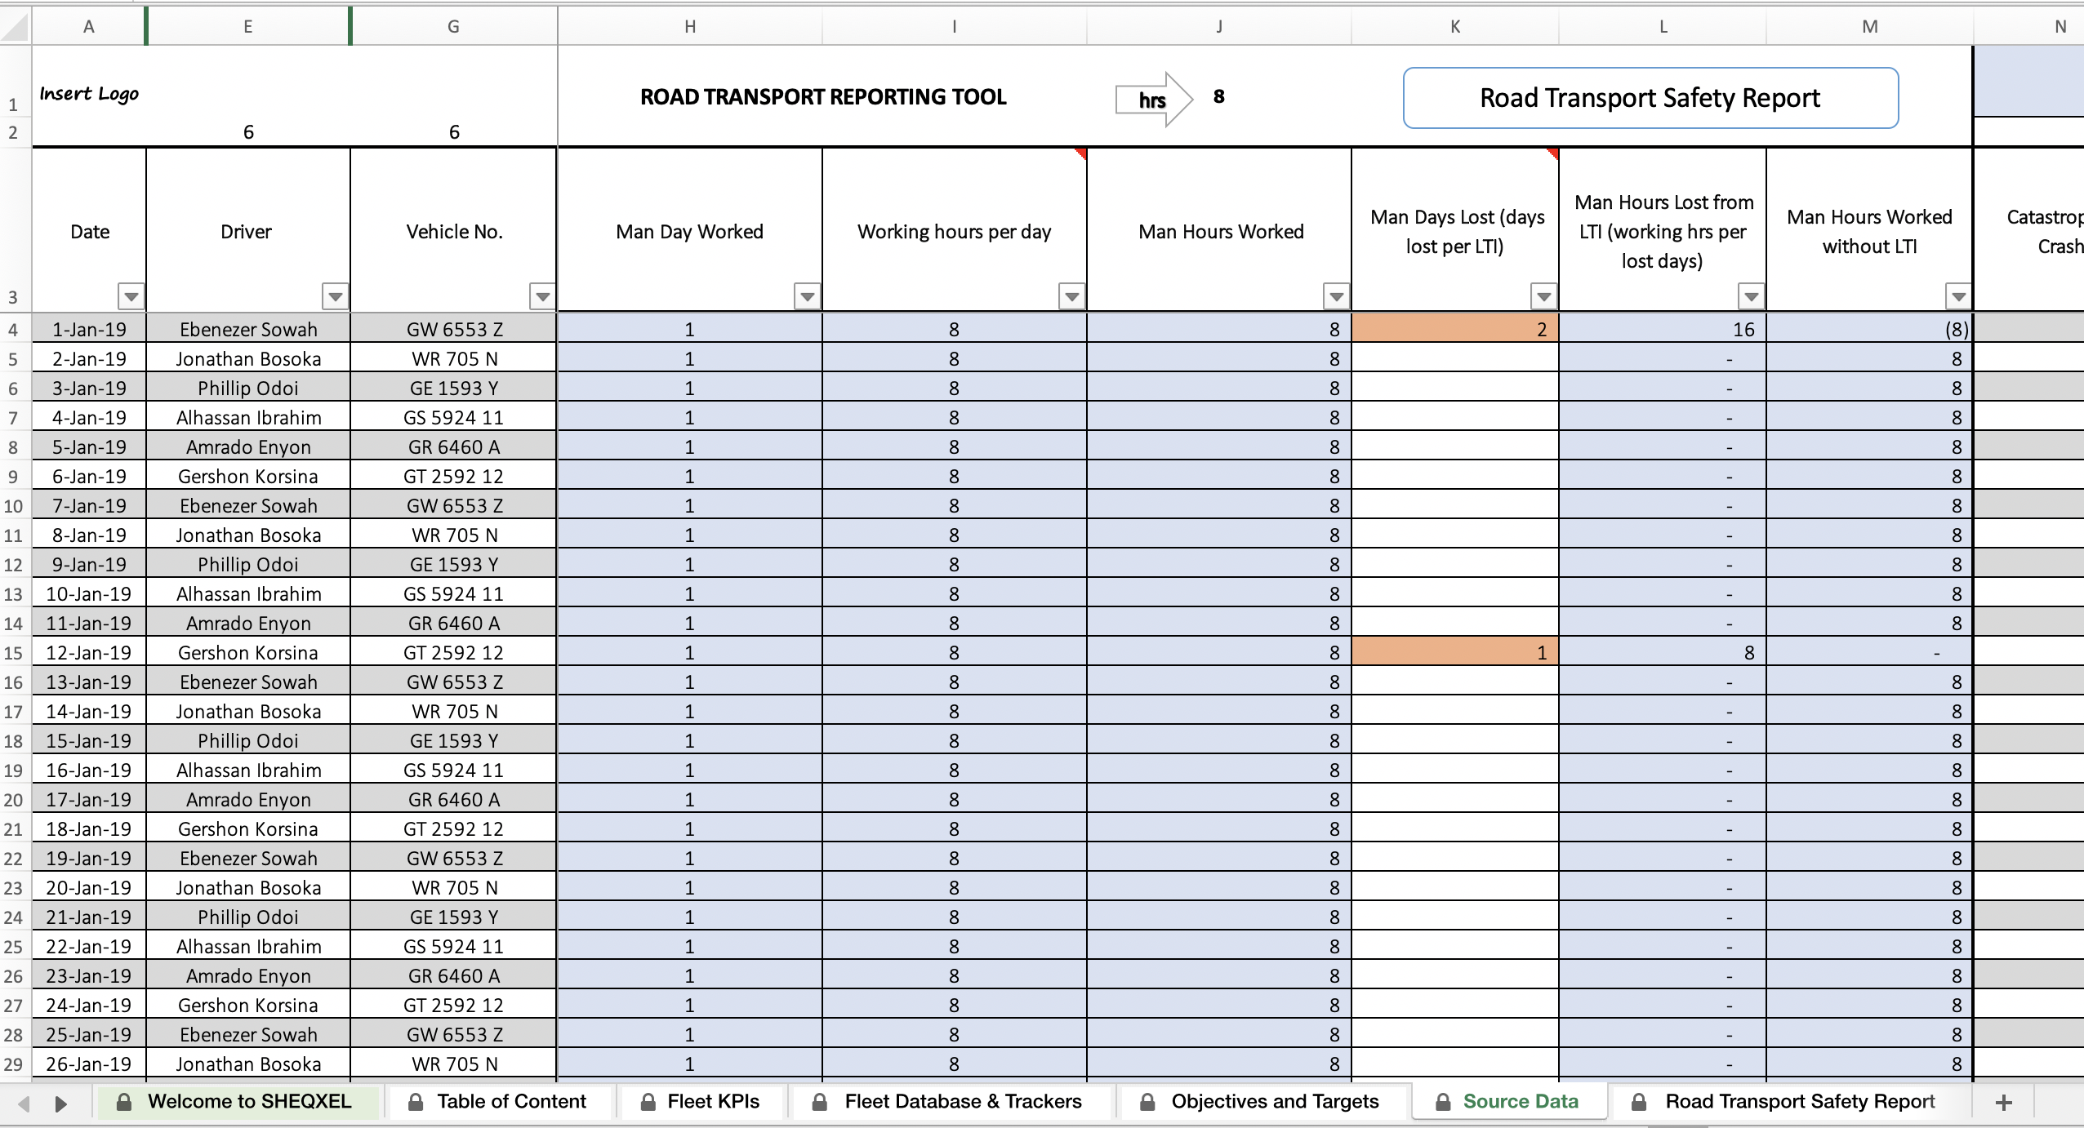Image resolution: width=2084 pixels, height=1128 pixels.
Task: Select column K header
Action: point(1455,26)
